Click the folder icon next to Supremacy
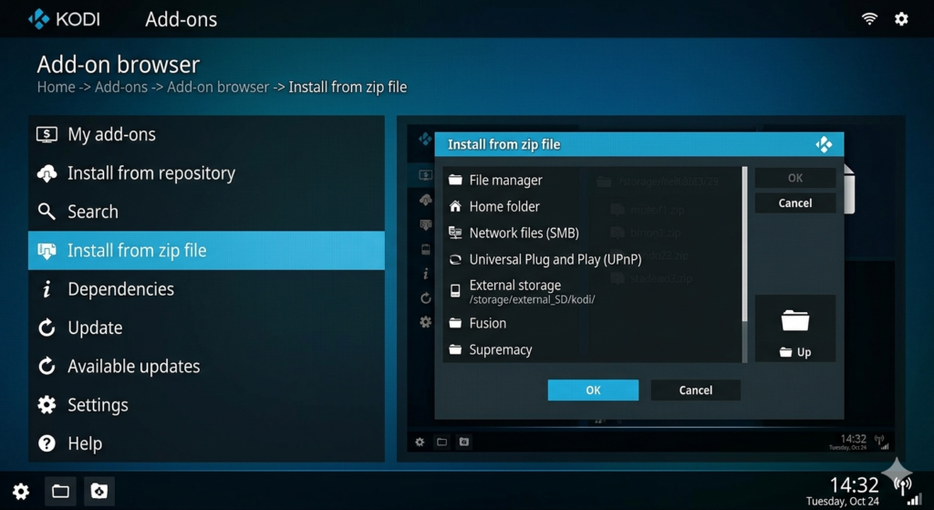 click(456, 349)
